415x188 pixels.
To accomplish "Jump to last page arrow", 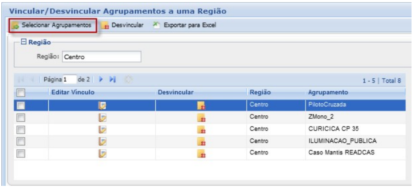I will point(111,80).
